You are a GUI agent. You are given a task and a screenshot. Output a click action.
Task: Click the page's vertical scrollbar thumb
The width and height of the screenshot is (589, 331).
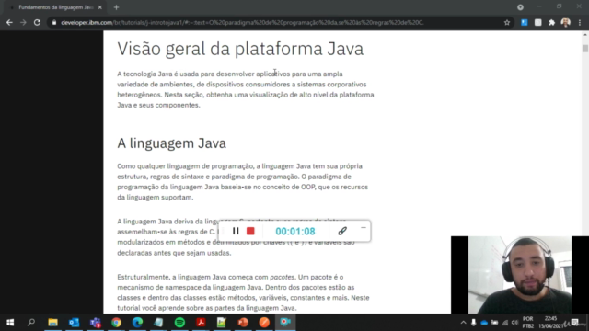(x=585, y=49)
